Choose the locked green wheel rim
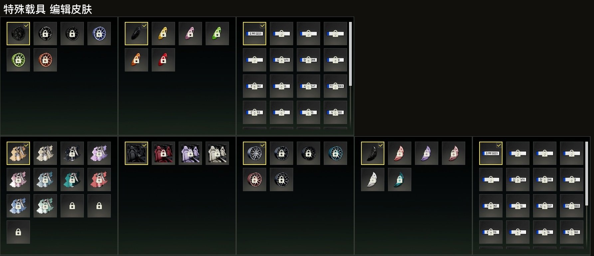594x256 pixels. (x=18, y=60)
